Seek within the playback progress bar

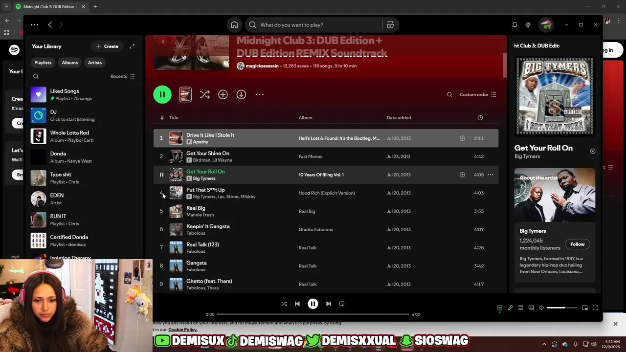click(313, 314)
